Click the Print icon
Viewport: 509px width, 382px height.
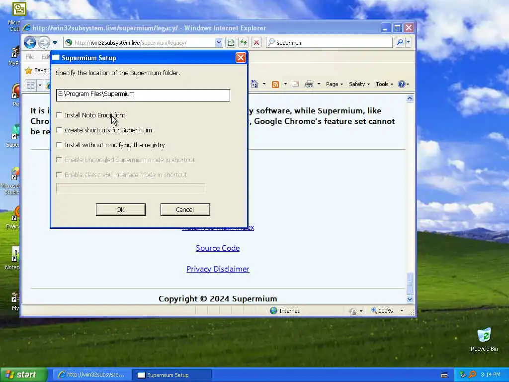coord(309,84)
